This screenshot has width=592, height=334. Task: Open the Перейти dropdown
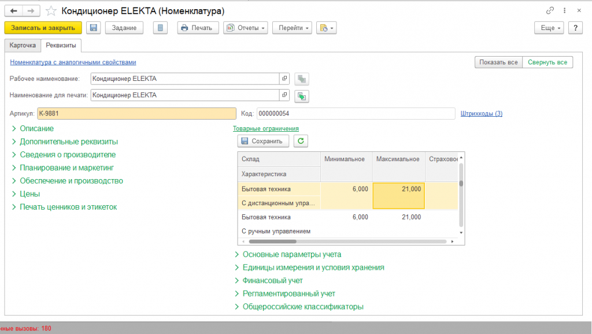click(292, 28)
